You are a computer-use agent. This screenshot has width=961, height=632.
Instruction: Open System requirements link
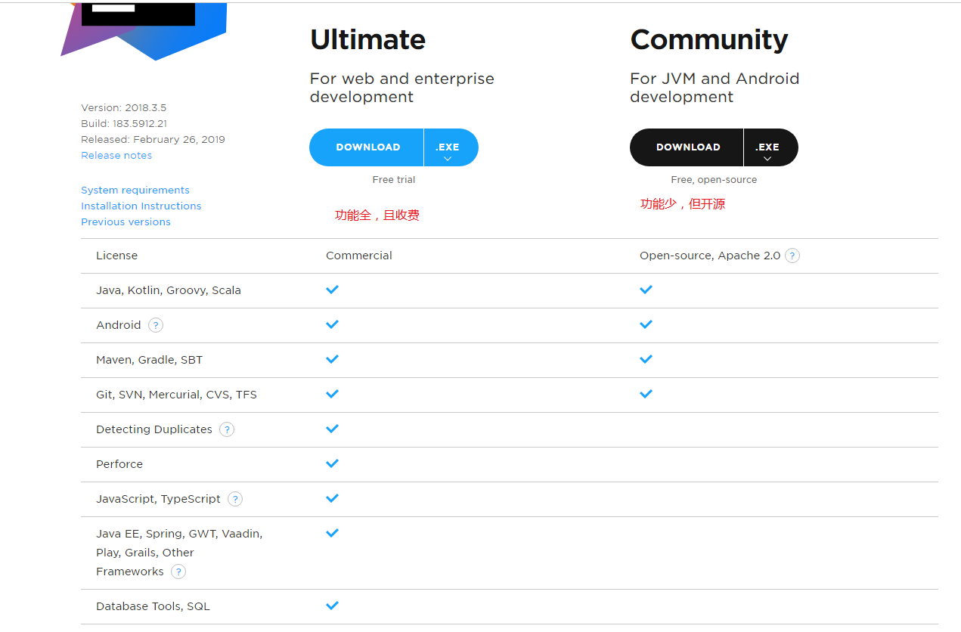[135, 190]
